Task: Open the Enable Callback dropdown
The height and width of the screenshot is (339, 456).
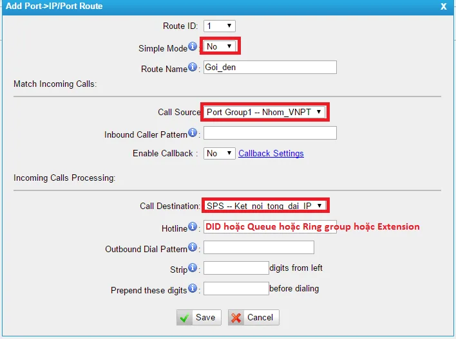Action: (x=220, y=153)
